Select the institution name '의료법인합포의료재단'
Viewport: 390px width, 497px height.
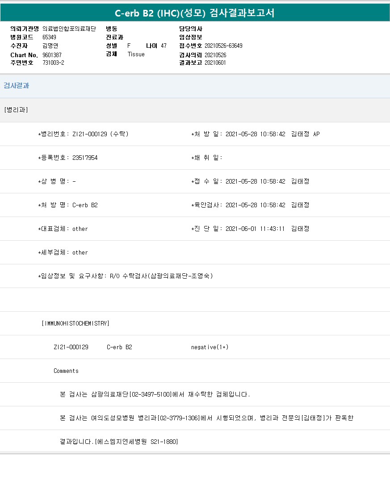(x=69, y=29)
